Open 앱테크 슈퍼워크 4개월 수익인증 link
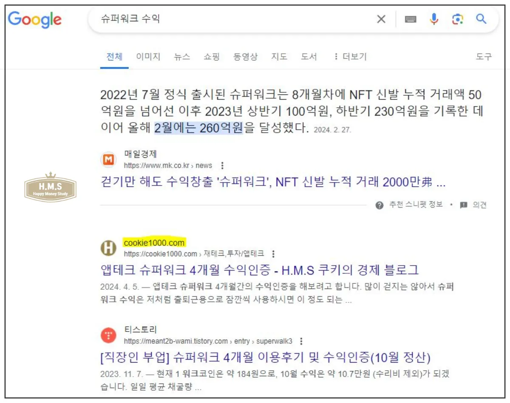Screen dimensions: 510x403 [260, 270]
